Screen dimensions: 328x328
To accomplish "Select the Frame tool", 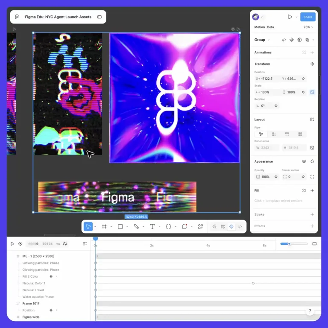I will pos(104,226).
